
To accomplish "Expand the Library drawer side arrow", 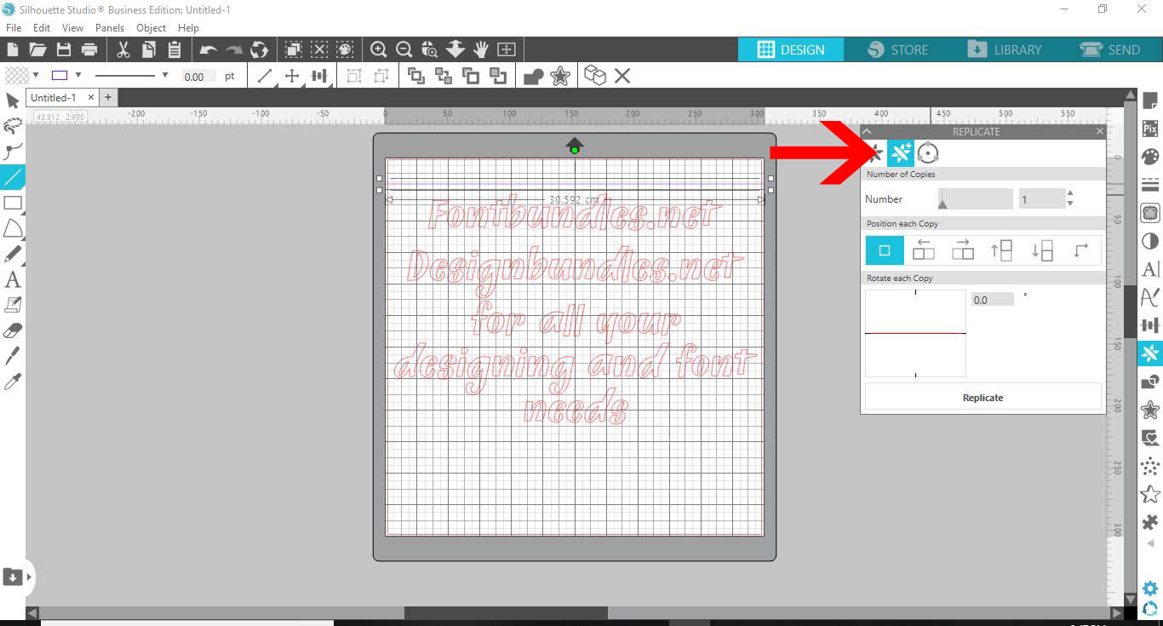I will [x=30, y=577].
